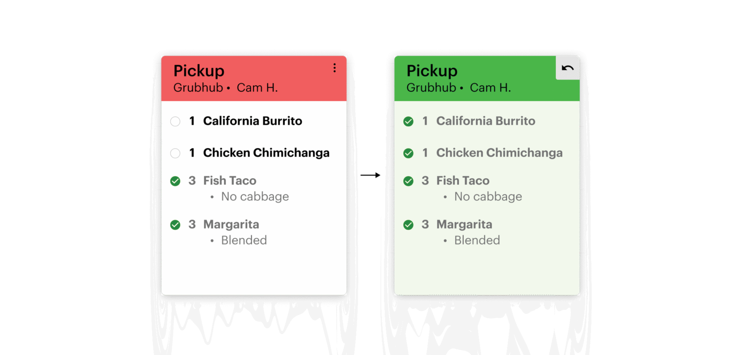Select the red Pickup ticket header title
741x355 pixels.
click(x=199, y=71)
